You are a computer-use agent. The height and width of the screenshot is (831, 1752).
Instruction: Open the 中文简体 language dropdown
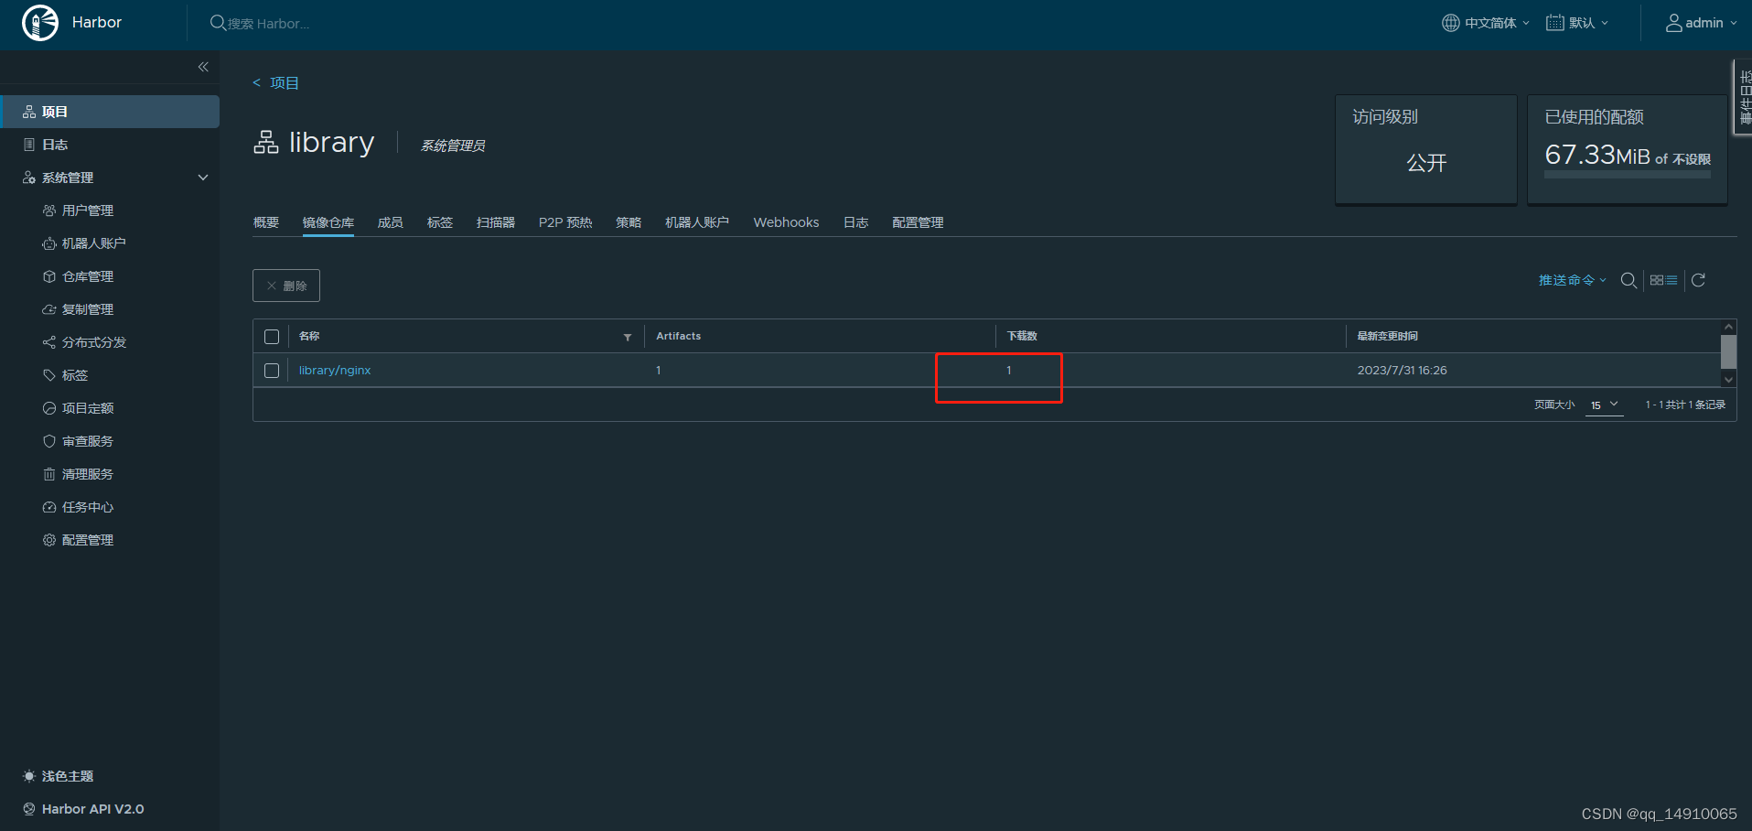pyautogui.click(x=1486, y=23)
